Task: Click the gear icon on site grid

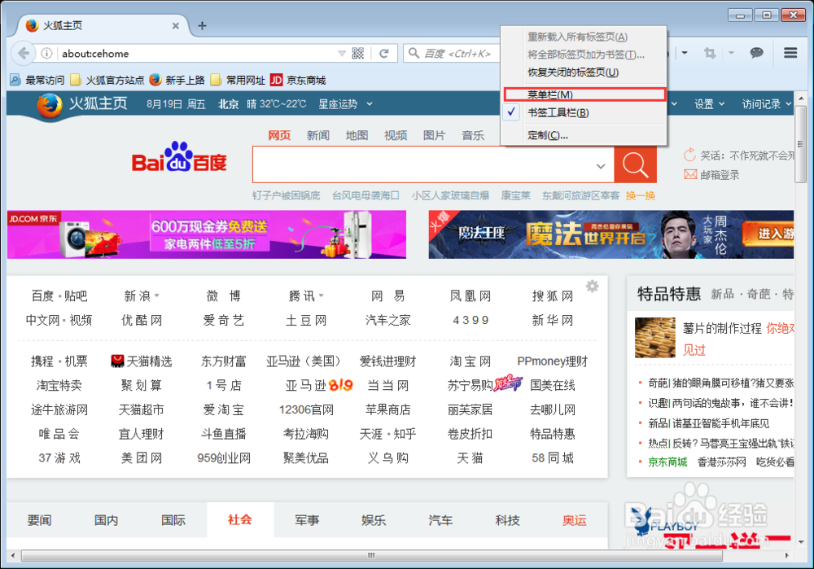Action: pos(593,286)
